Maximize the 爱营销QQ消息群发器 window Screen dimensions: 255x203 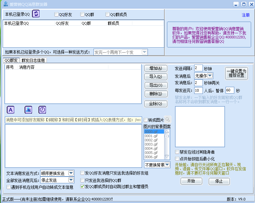[x=244, y=4]
